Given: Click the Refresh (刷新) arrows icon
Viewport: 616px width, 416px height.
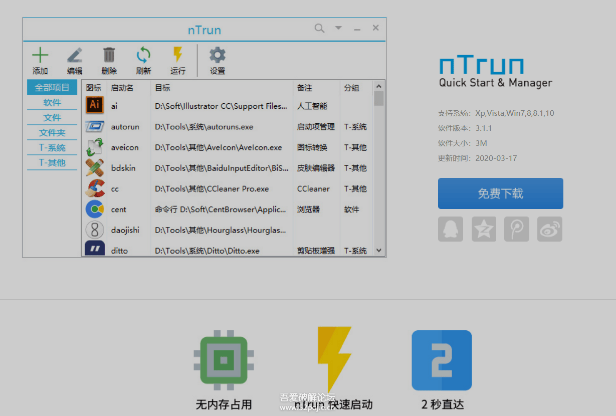Looking at the screenshot, I should click(143, 55).
